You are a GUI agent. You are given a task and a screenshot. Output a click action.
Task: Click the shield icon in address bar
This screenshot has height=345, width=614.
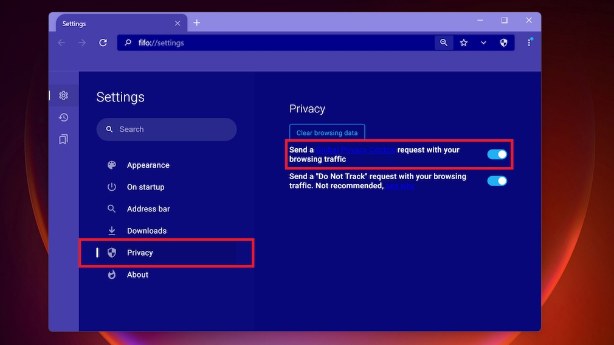coord(503,43)
